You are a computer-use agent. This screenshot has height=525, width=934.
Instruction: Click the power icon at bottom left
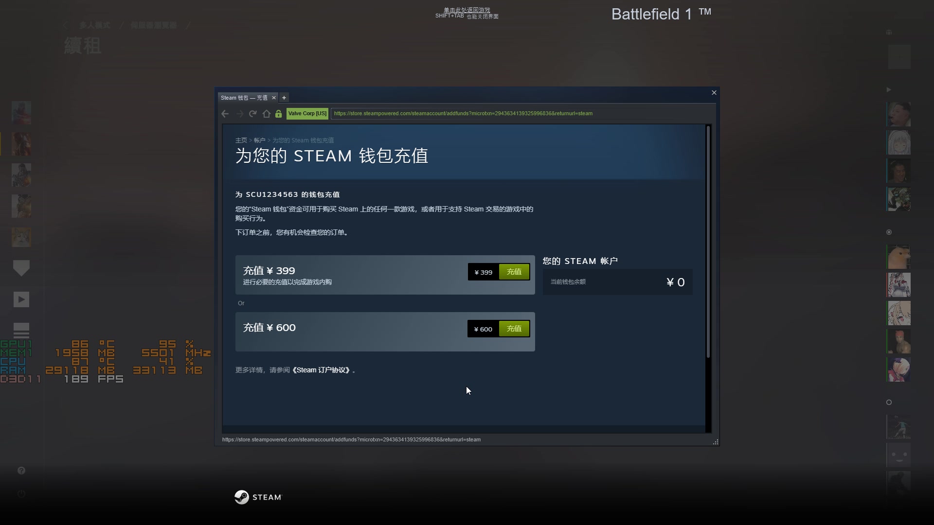tap(21, 494)
